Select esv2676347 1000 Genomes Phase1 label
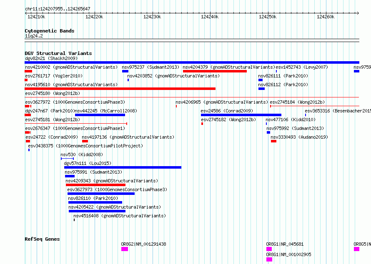Image resolution: width=371 pixels, height=264 pixels. click(x=75, y=128)
